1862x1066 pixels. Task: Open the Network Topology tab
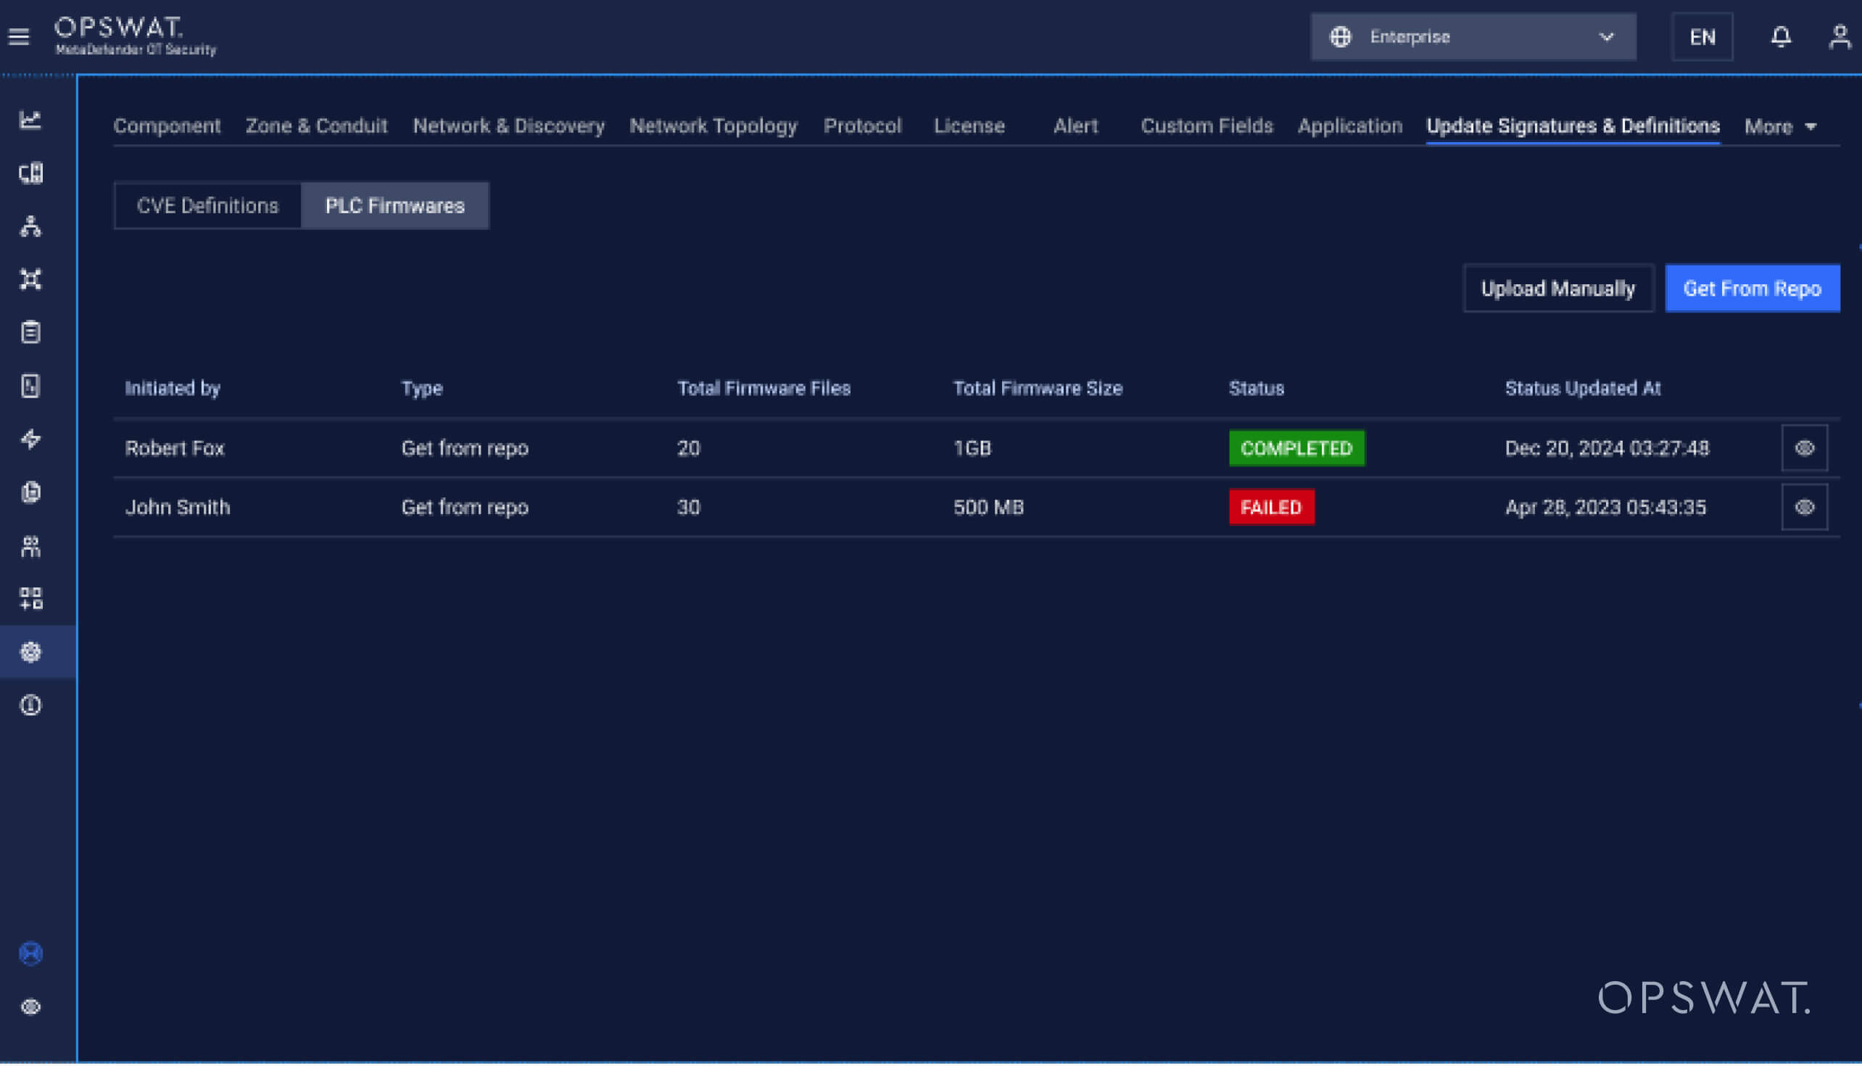[713, 126]
